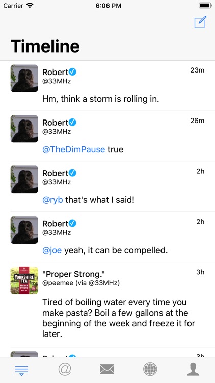
Task: Open the Messages envelope tab
Action: tap(107, 369)
